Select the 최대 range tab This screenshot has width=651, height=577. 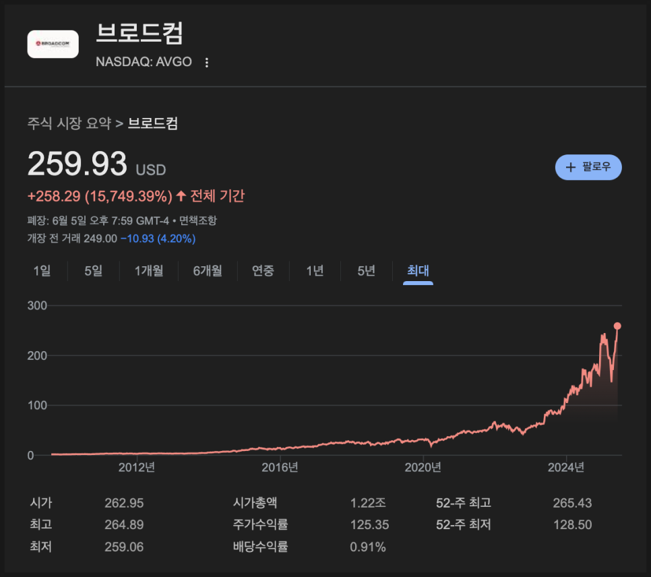418,271
